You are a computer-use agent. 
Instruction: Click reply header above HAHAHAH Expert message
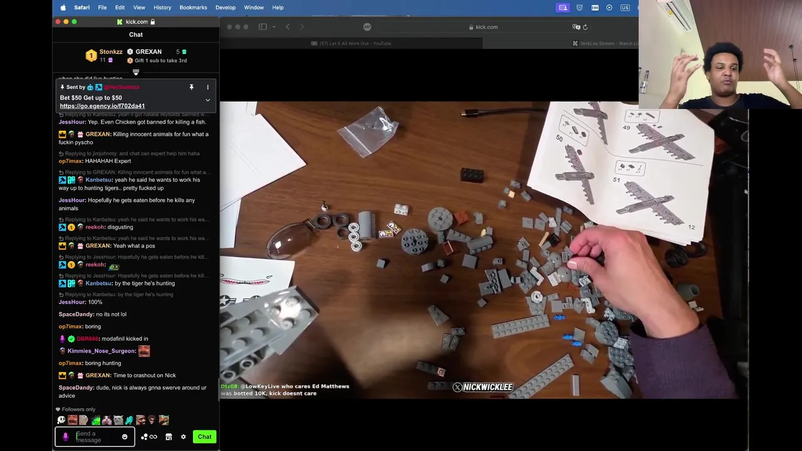[129, 153]
